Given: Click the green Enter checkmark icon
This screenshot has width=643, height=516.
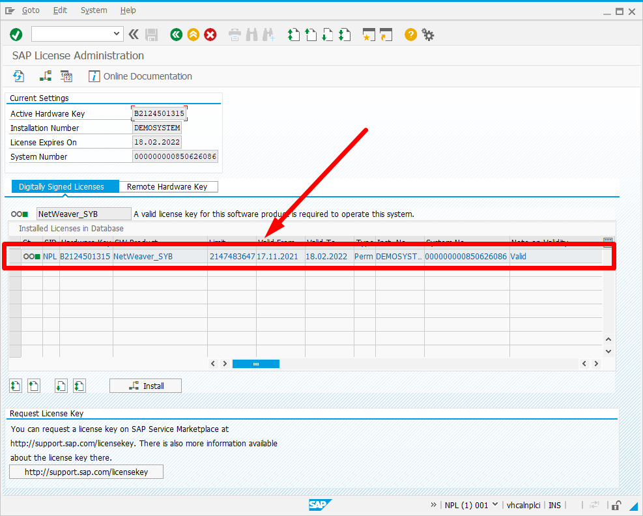Looking at the screenshot, I should pyautogui.click(x=16, y=35).
